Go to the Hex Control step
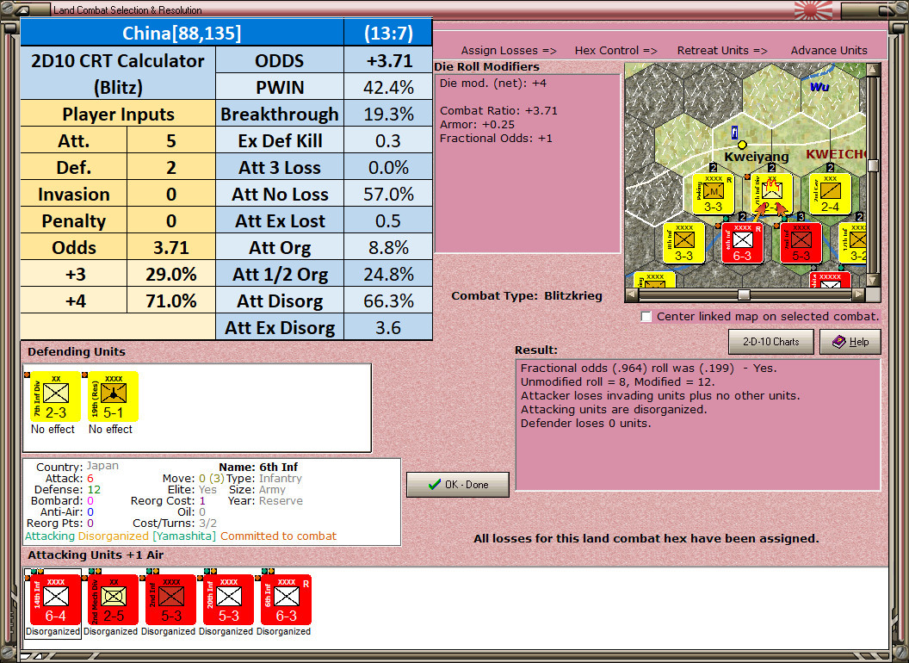Image resolution: width=909 pixels, height=663 pixels. (615, 51)
